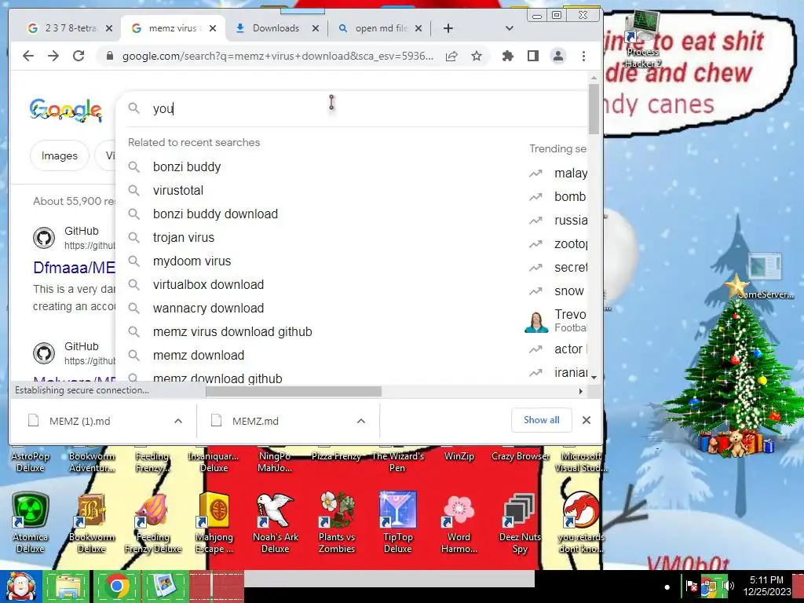
Task: Choose the 'mydoom virus' suggestion
Action: pos(192,261)
